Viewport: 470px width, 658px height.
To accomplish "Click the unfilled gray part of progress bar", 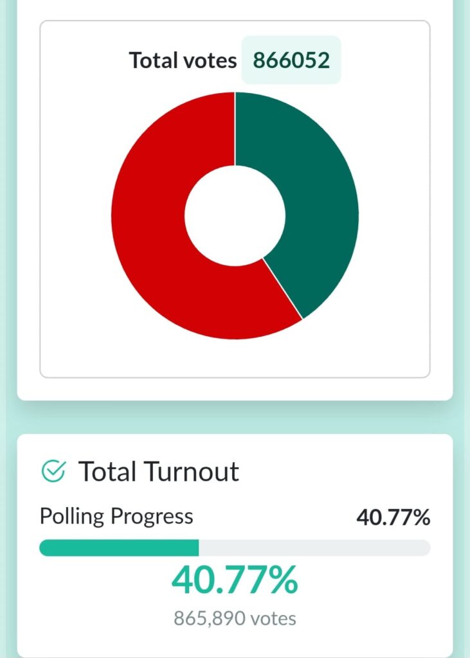I will [x=315, y=547].
